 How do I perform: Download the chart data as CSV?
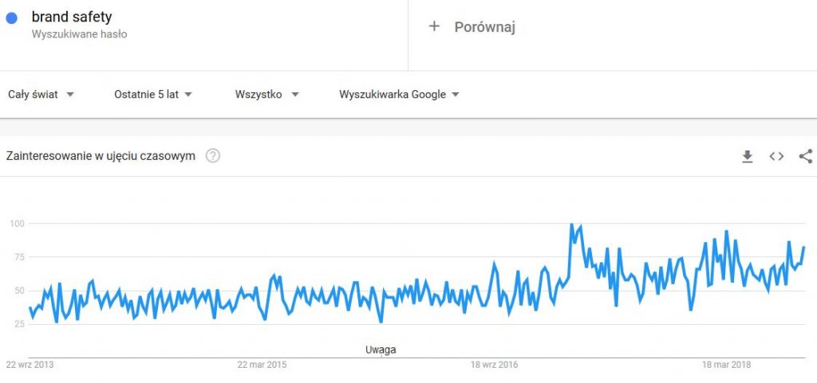point(747,156)
